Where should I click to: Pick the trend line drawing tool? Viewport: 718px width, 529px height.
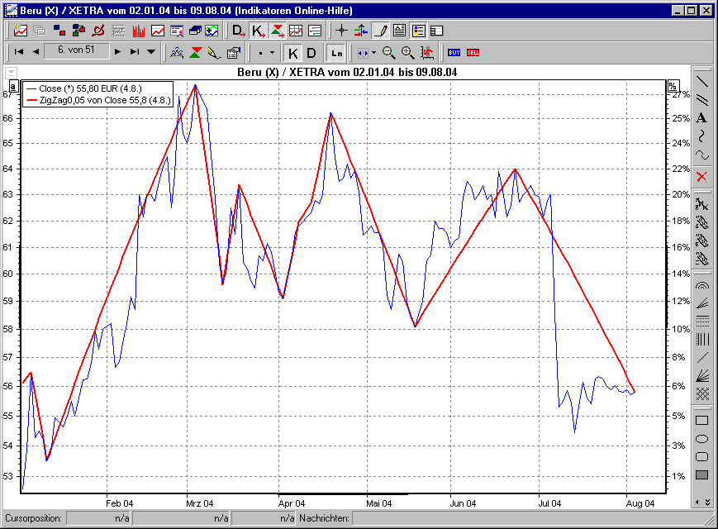pyautogui.click(x=701, y=81)
